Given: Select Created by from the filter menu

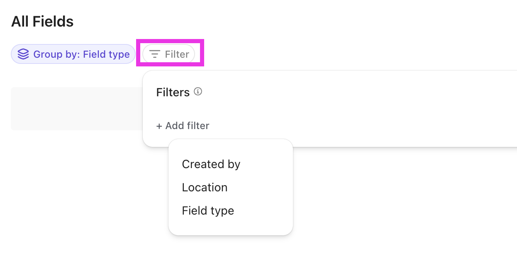Looking at the screenshot, I should click(x=211, y=164).
